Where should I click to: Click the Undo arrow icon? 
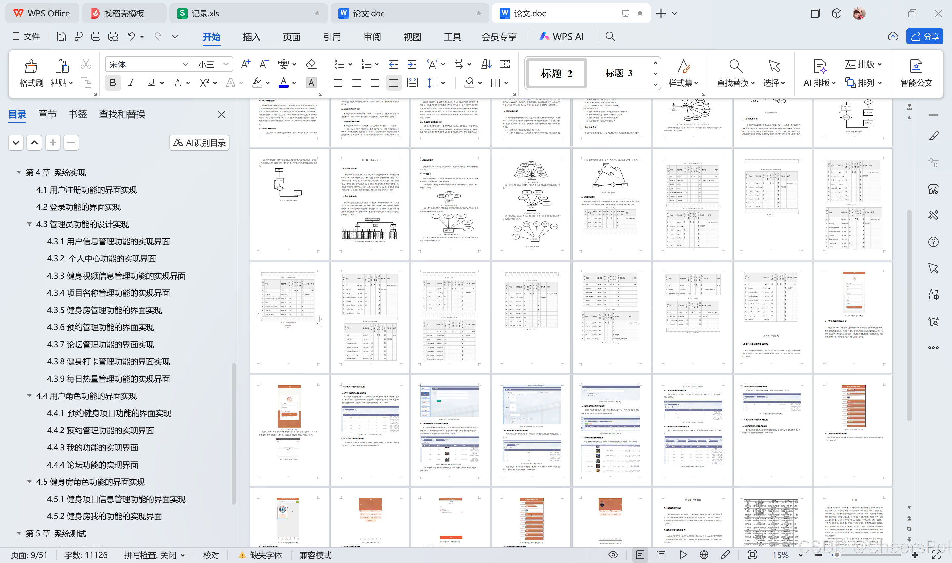(x=131, y=36)
